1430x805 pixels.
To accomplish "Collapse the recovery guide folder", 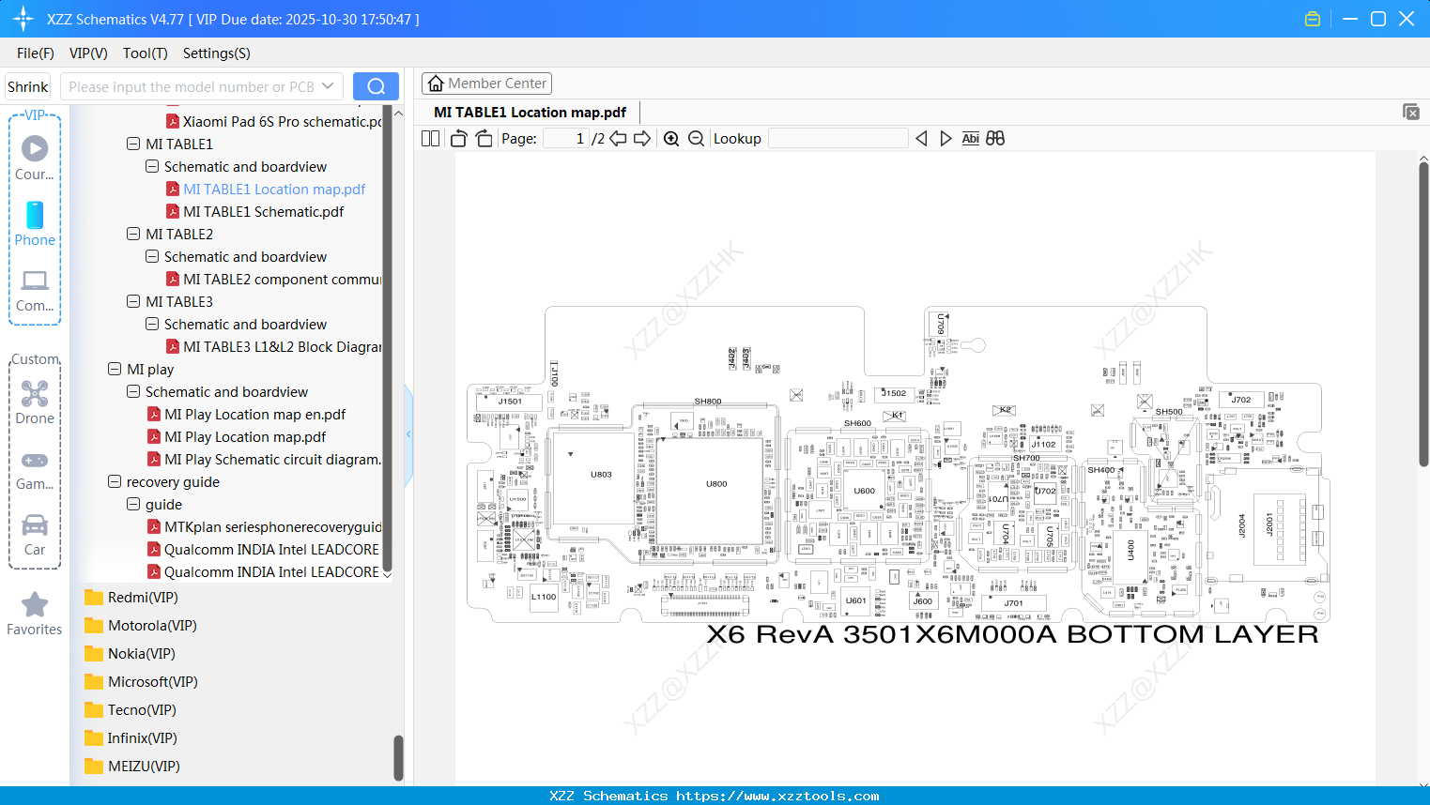I will (114, 481).
